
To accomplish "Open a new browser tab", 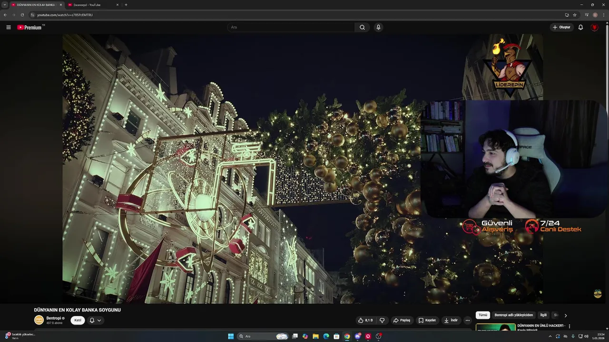I will [x=126, y=5].
